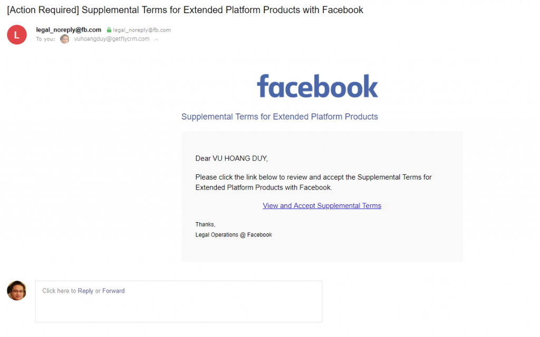Click your profile photo beside reply box
Image resolution: width=540 pixels, height=337 pixels.
click(16, 291)
